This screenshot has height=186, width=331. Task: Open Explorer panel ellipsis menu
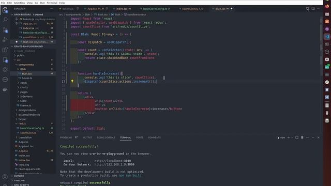pos(51,9)
